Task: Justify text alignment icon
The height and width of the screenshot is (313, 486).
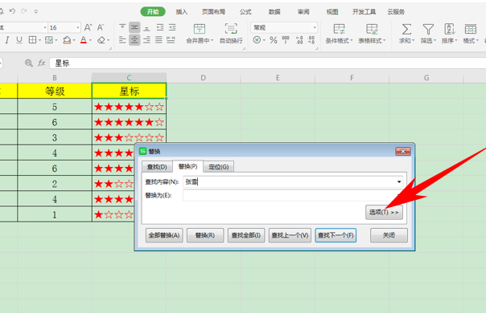Action: click(159, 40)
